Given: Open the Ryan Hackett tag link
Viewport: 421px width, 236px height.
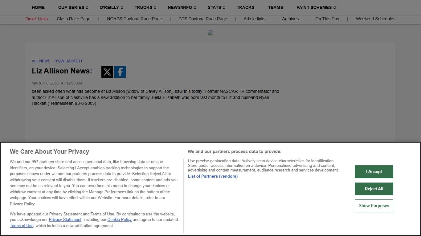Looking at the screenshot, I should 68,61.
